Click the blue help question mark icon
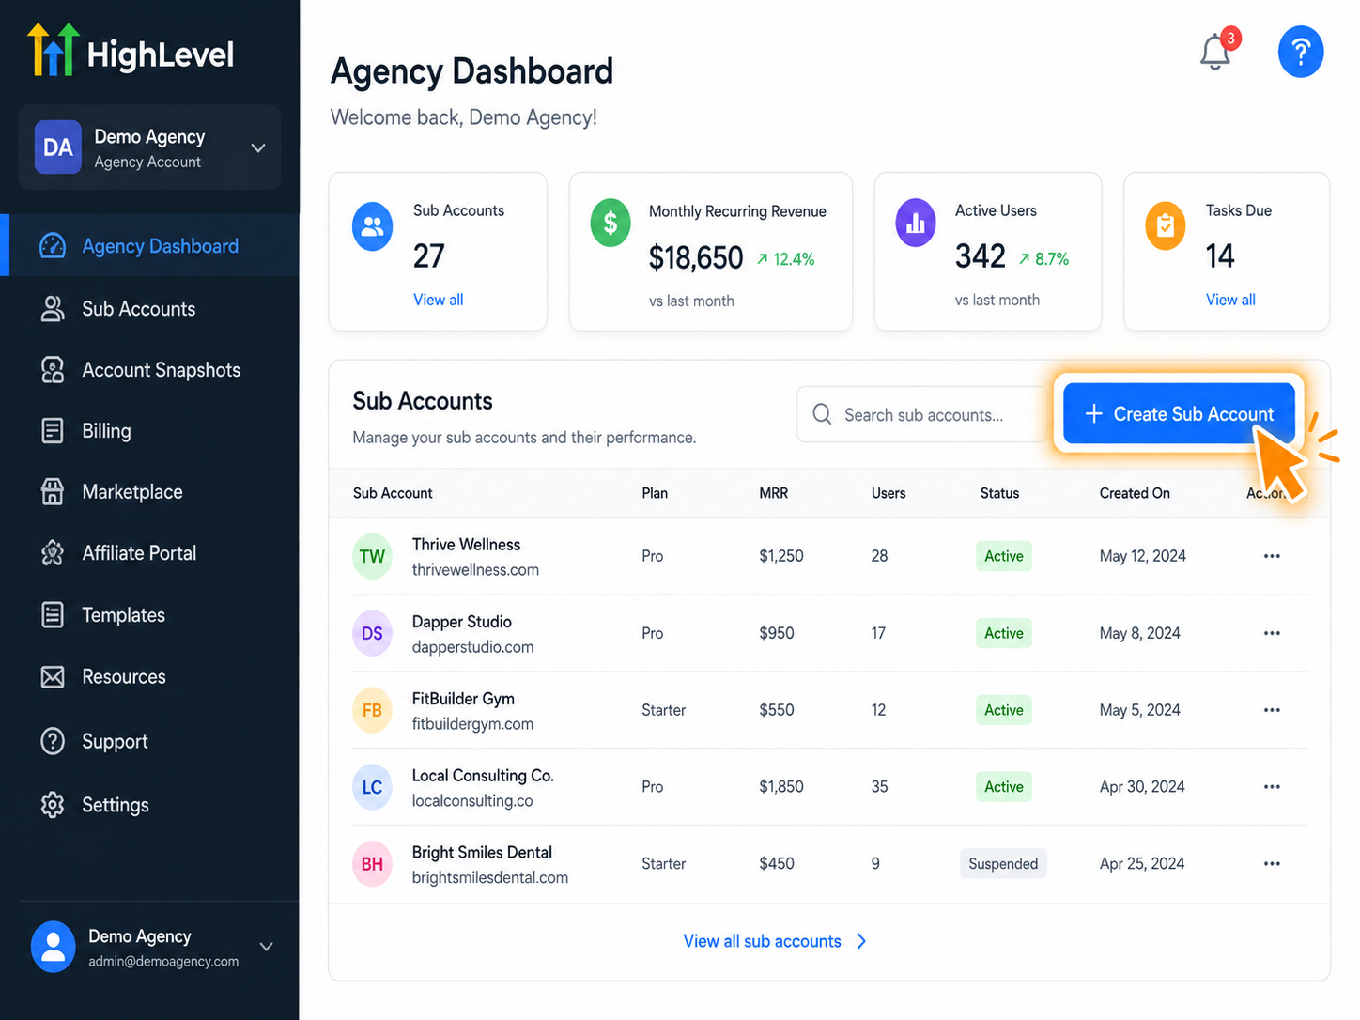Viewport: 1360px width, 1020px height. tap(1301, 52)
